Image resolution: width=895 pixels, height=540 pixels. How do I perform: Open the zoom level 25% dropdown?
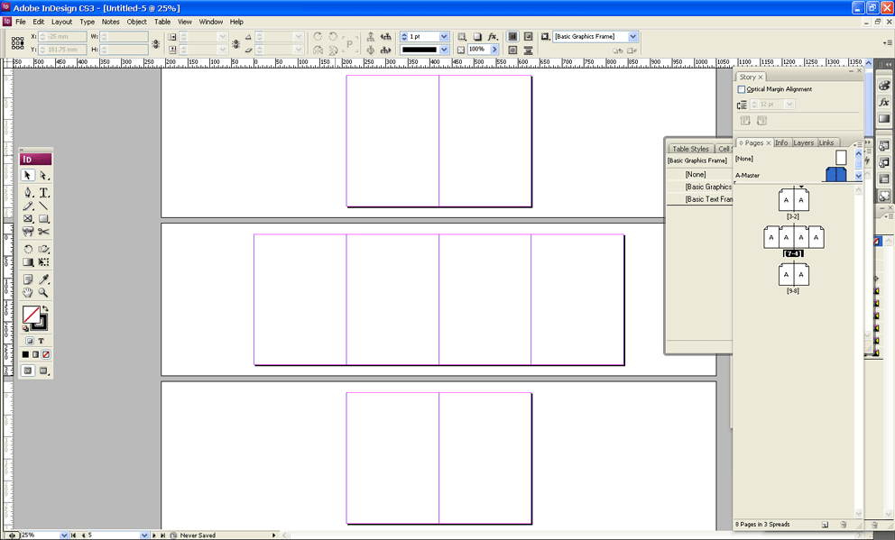(64, 535)
